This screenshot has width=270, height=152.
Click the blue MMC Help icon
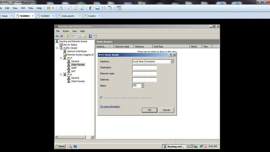90,36
